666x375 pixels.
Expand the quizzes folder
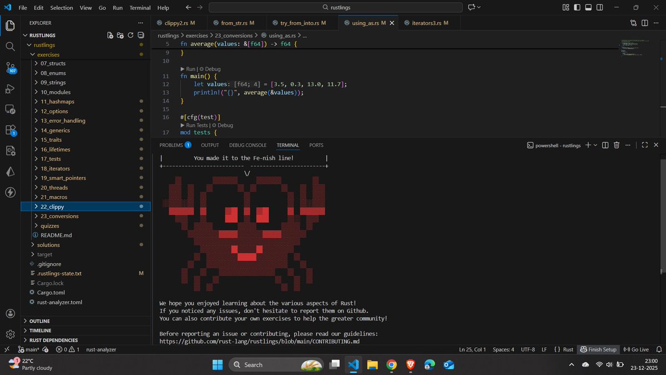pyautogui.click(x=85, y=226)
